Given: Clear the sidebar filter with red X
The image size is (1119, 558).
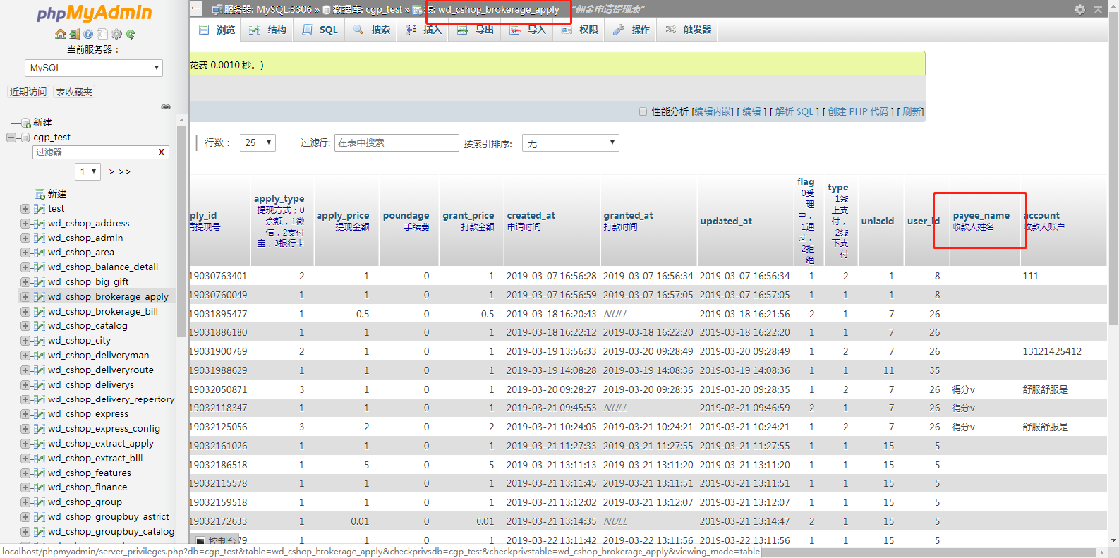Looking at the screenshot, I should tap(162, 152).
